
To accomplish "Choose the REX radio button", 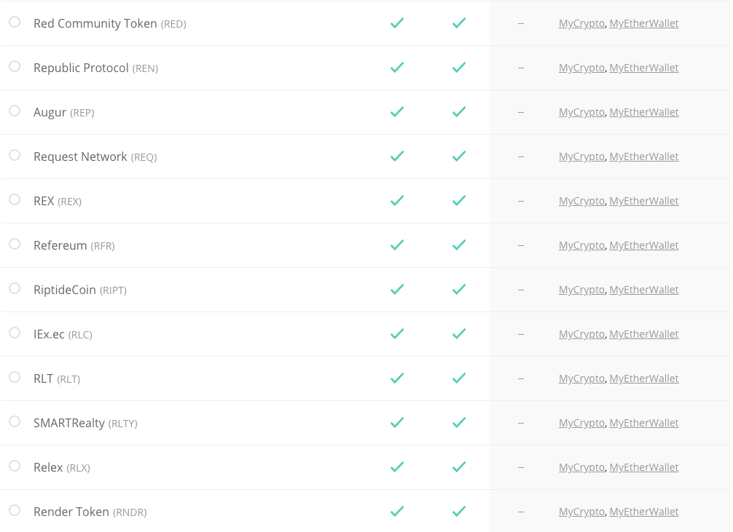I will pyautogui.click(x=15, y=200).
